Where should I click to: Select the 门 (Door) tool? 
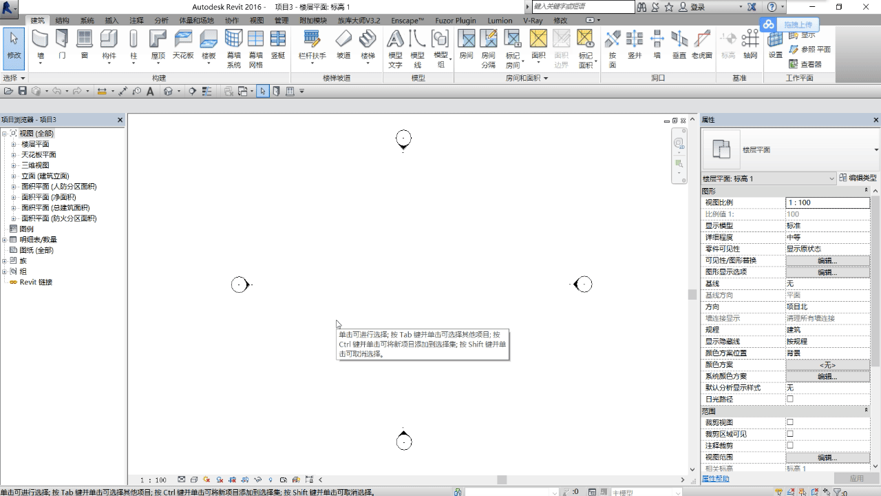(x=62, y=45)
